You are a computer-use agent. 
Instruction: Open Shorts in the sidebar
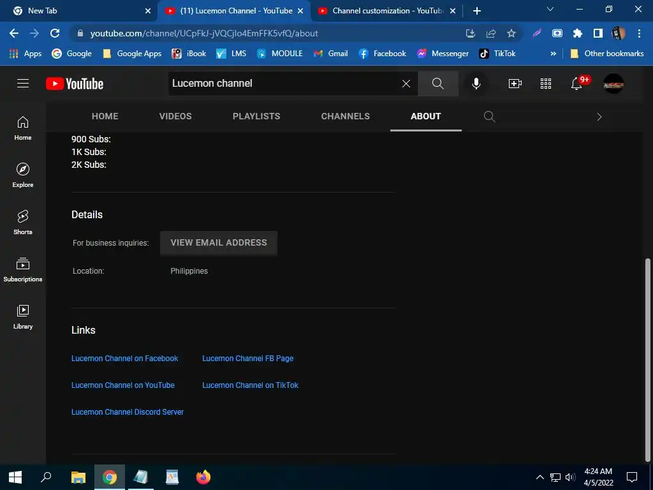(23, 223)
